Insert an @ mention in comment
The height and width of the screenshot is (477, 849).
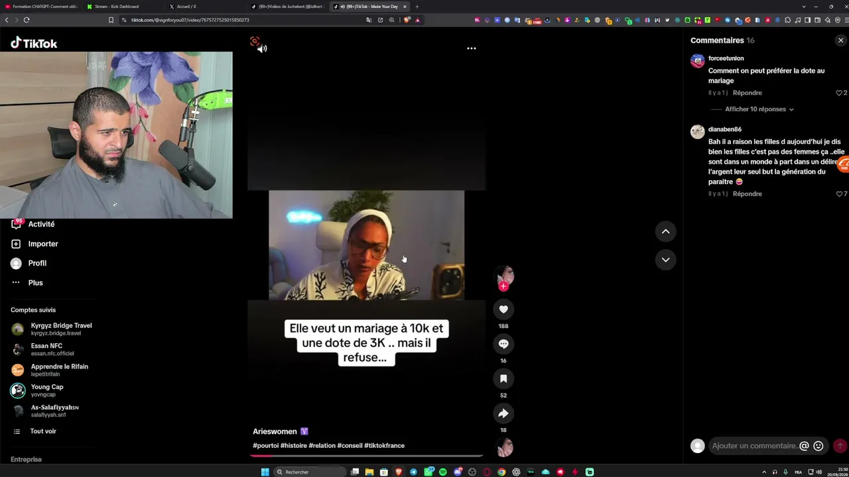click(x=804, y=446)
